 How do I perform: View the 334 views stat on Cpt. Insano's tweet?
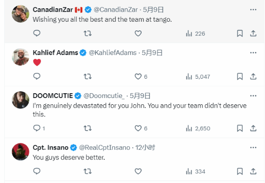click(x=196, y=171)
